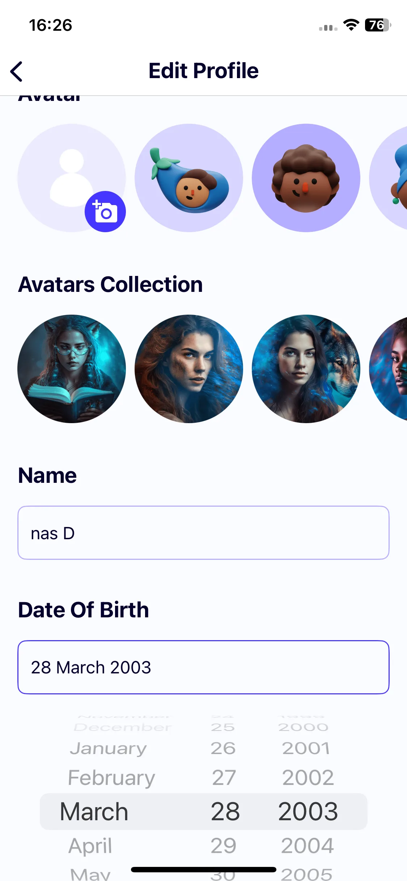Image resolution: width=407 pixels, height=881 pixels.
Task: Select the curly brown hair avatar
Action: (x=306, y=178)
